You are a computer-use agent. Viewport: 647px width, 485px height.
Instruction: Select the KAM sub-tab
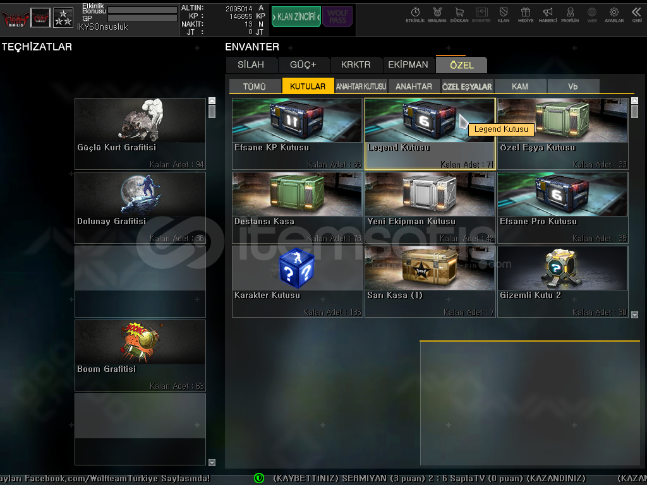point(520,86)
